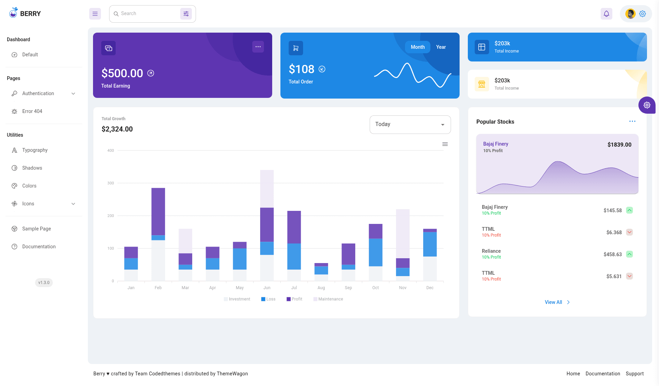
Task: Click the arrow icon next to $500.00
Action: click(151, 73)
